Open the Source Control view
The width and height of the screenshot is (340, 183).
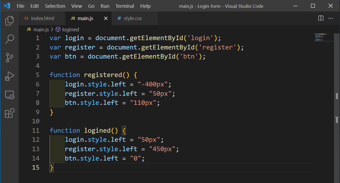pyautogui.click(x=9, y=58)
